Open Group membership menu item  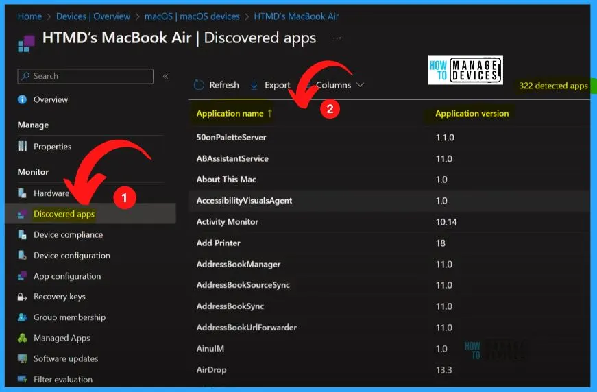tap(69, 317)
